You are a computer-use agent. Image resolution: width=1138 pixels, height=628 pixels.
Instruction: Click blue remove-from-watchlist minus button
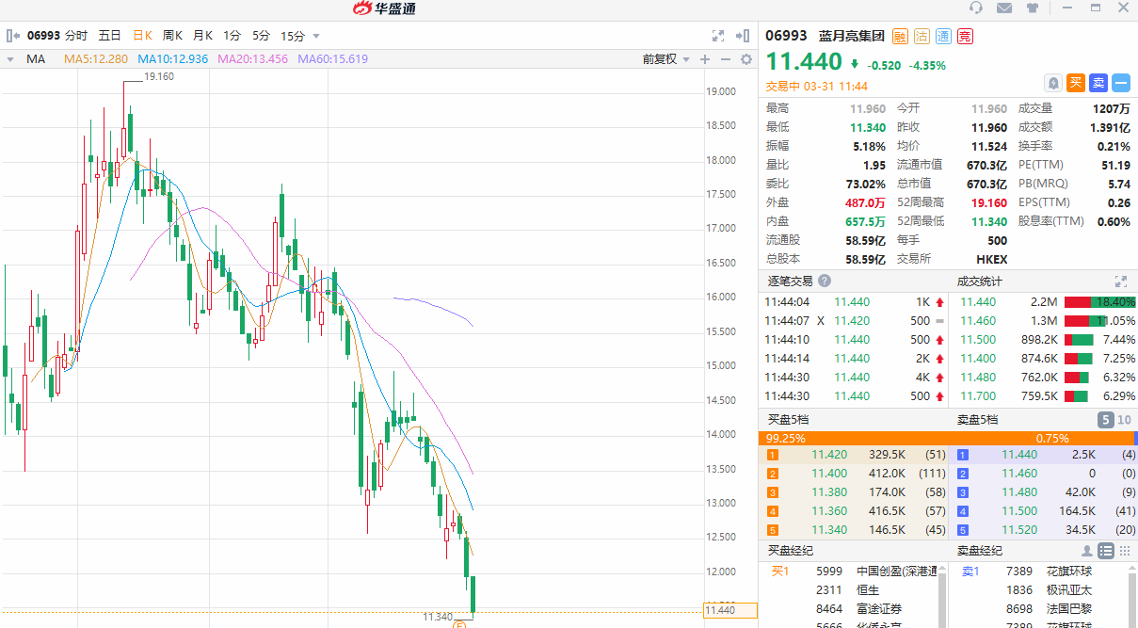click(1121, 83)
